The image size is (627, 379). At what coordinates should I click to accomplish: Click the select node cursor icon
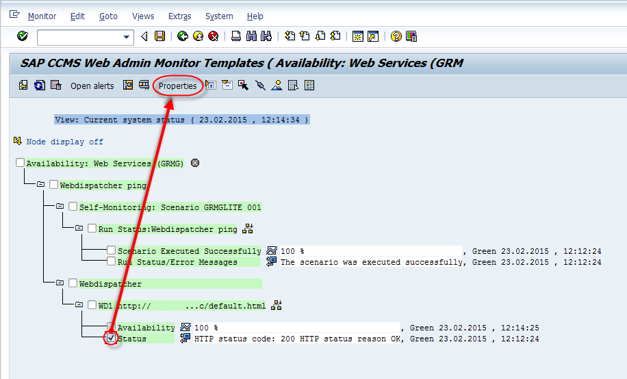click(243, 85)
